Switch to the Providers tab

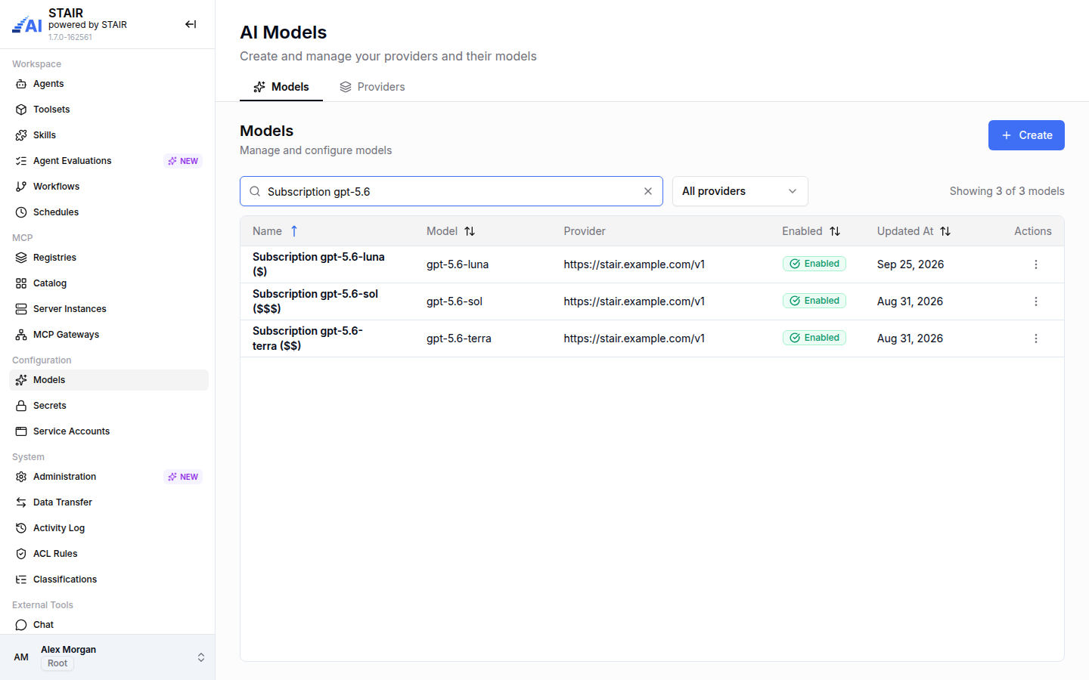(x=372, y=87)
